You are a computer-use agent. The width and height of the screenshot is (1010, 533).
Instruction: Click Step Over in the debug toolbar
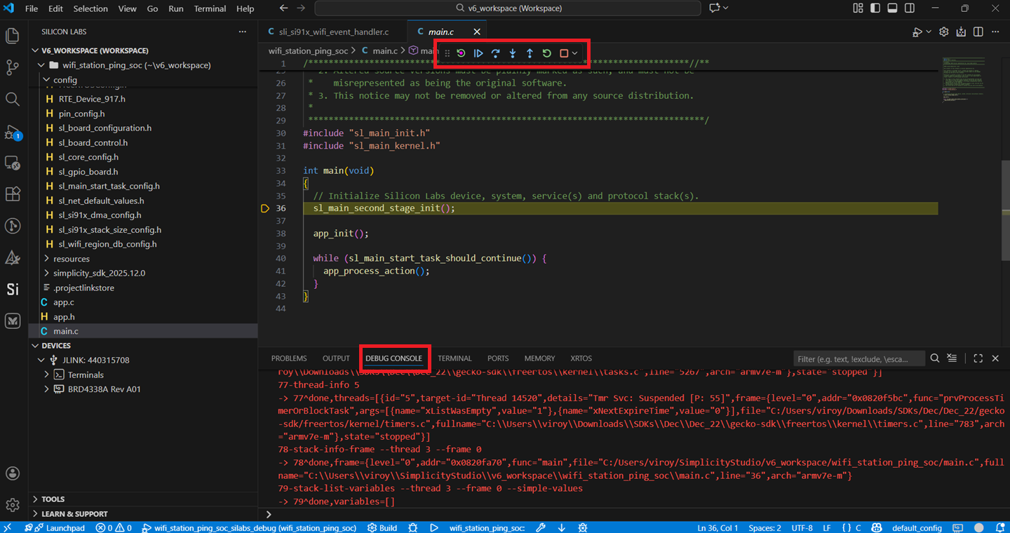[x=496, y=53]
